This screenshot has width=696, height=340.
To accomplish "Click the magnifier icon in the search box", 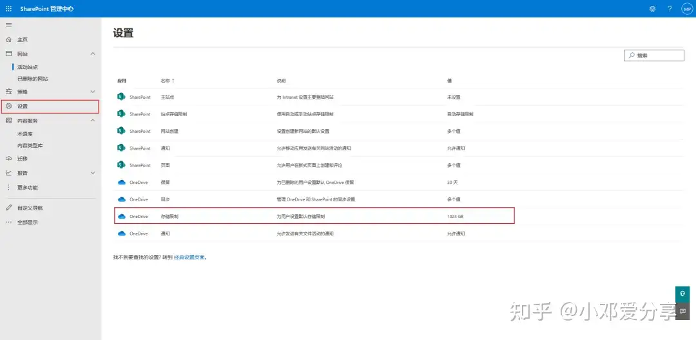I will pos(631,55).
